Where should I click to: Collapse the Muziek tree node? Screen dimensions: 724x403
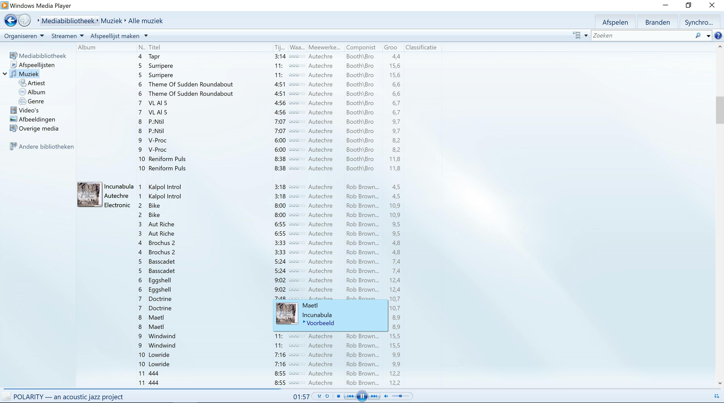5,74
